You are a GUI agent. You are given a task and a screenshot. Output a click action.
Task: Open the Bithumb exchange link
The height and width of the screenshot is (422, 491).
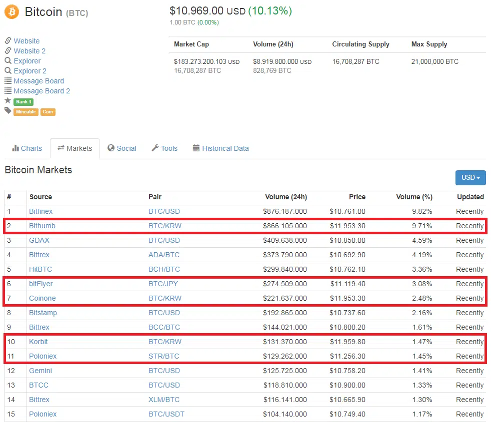(42, 226)
